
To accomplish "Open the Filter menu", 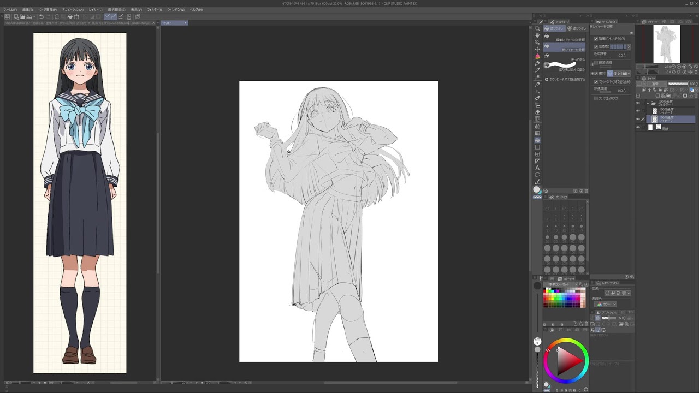I will (x=154, y=10).
